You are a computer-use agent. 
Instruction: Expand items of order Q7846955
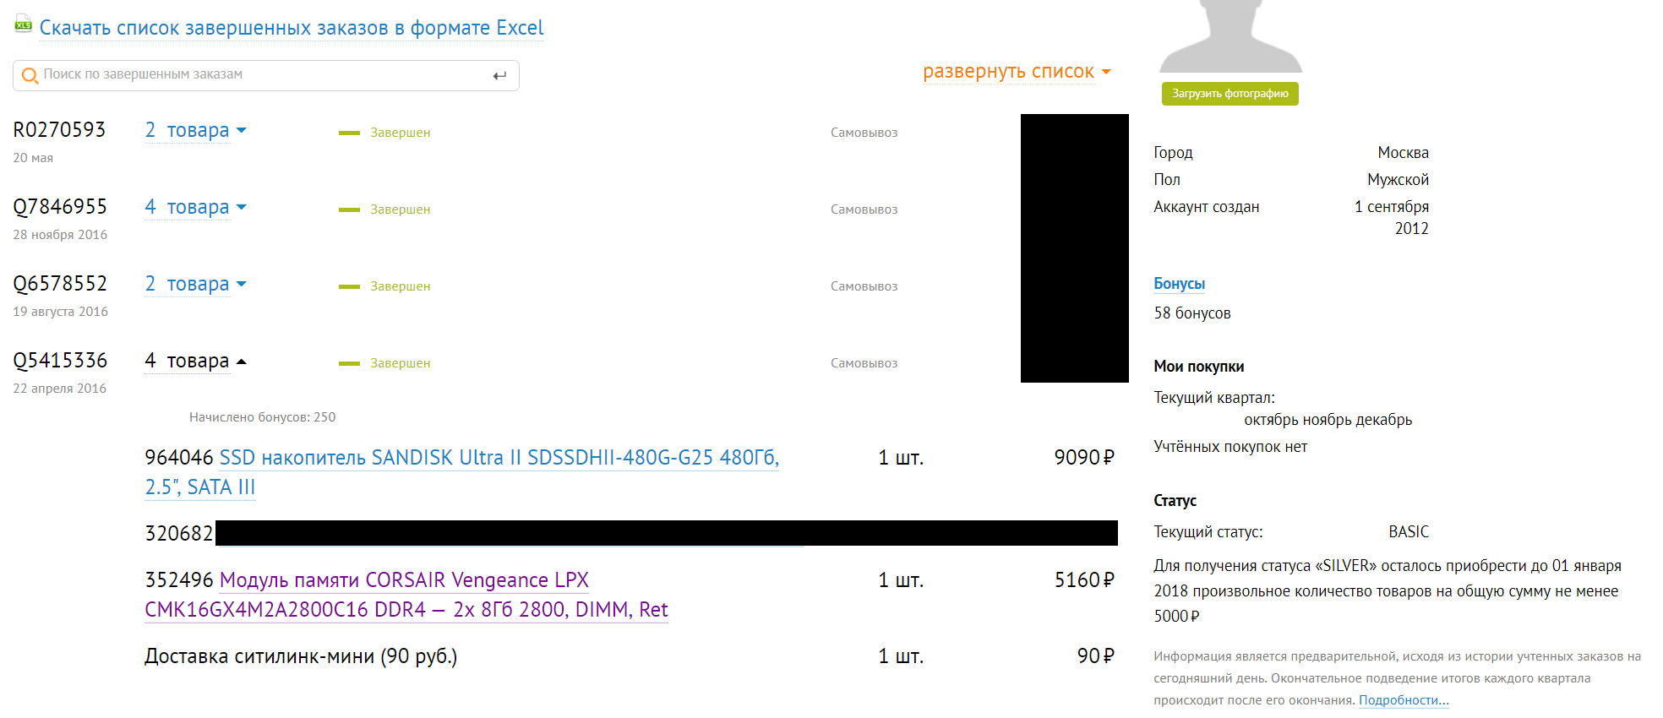point(195,207)
